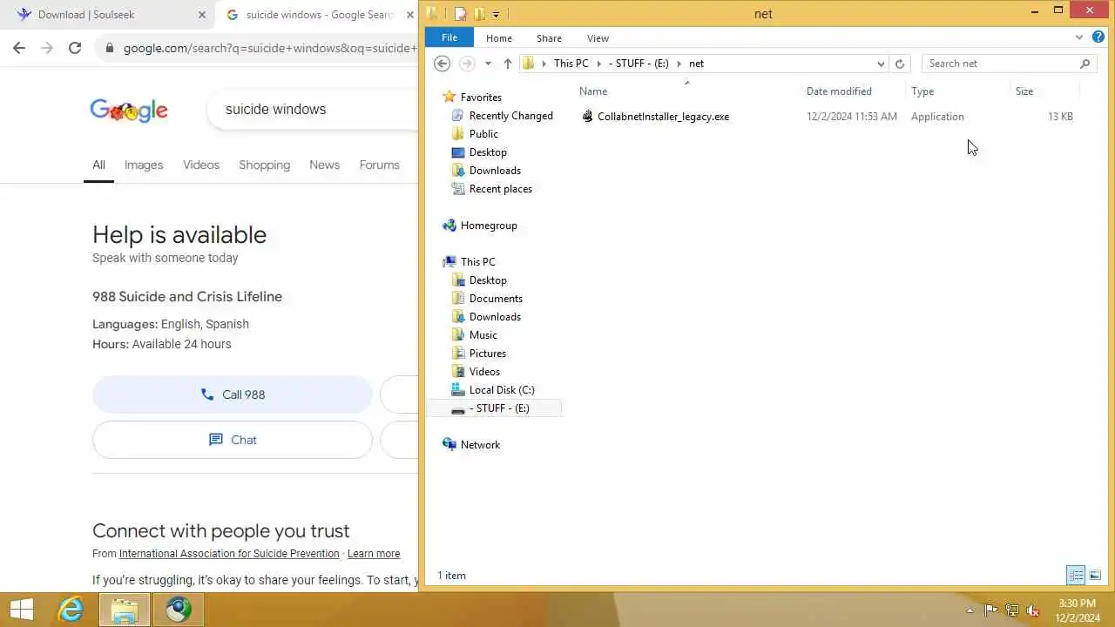This screenshot has height=627, width=1115.
Task: Open Videos folder under This PC
Action: point(484,372)
